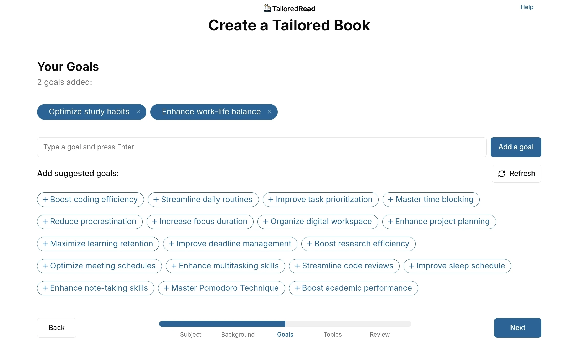Add the Streamline daily routines suggestion
Viewport: 578px width, 345px height.
click(x=203, y=200)
